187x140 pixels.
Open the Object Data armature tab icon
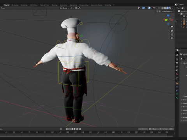177,94
